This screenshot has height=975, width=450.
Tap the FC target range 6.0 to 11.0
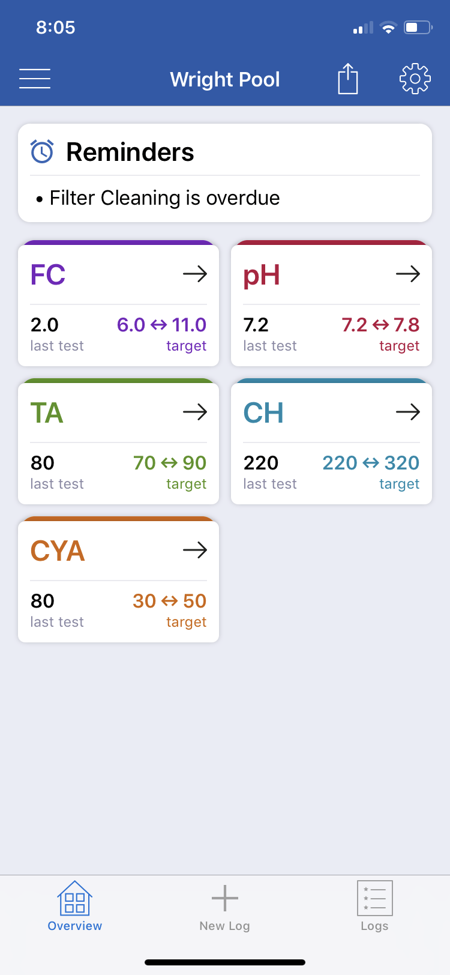coord(162,325)
